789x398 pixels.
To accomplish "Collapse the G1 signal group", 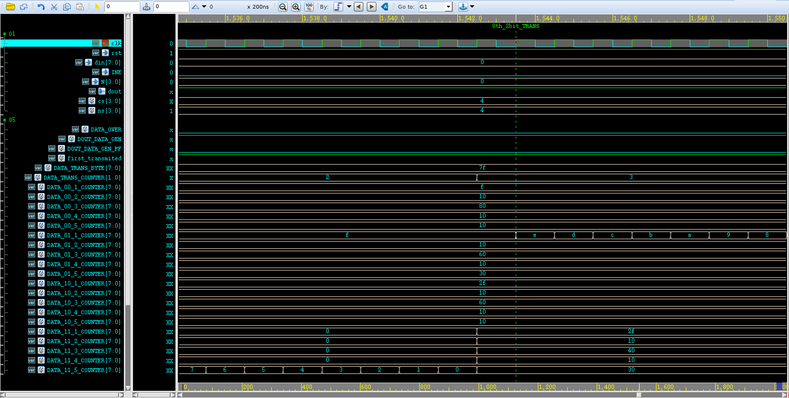I will coord(4,34).
